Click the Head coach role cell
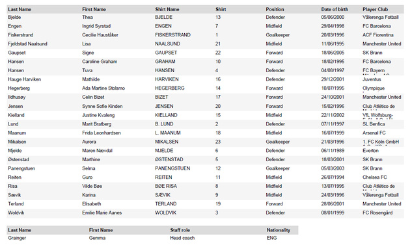This screenshot has height=247, width=410. (182, 238)
